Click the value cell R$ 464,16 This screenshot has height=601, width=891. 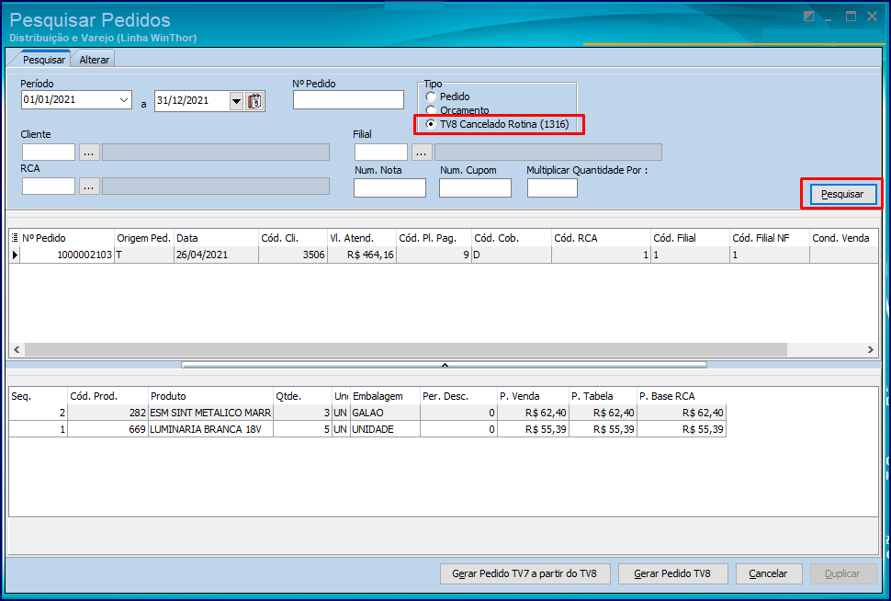coord(362,255)
